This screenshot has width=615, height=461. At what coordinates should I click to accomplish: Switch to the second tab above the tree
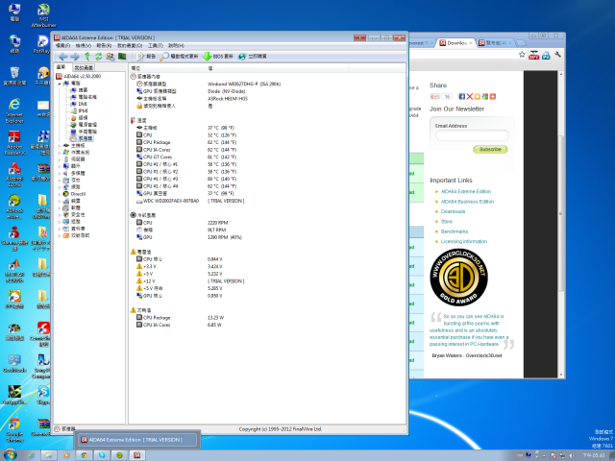point(84,68)
